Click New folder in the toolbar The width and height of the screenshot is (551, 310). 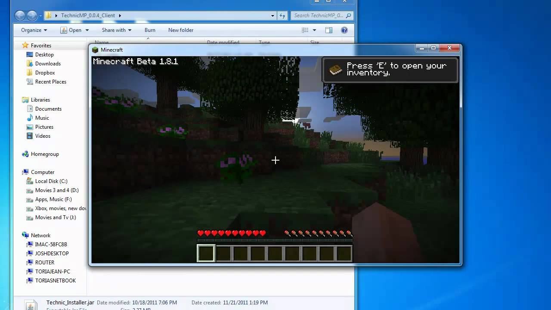[x=181, y=30]
